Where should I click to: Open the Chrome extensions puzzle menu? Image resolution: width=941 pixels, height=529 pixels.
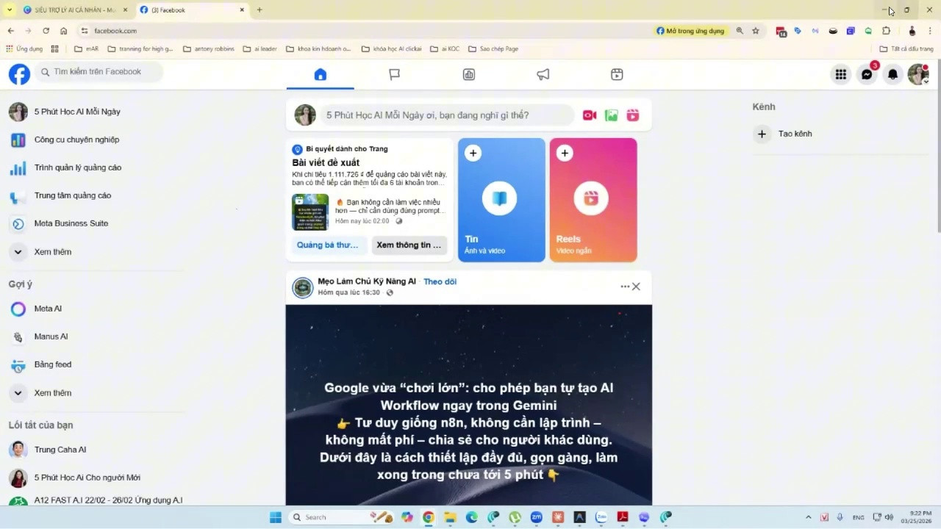tap(886, 31)
